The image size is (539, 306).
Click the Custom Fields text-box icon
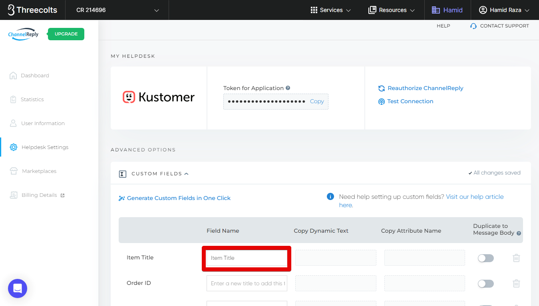point(123,174)
